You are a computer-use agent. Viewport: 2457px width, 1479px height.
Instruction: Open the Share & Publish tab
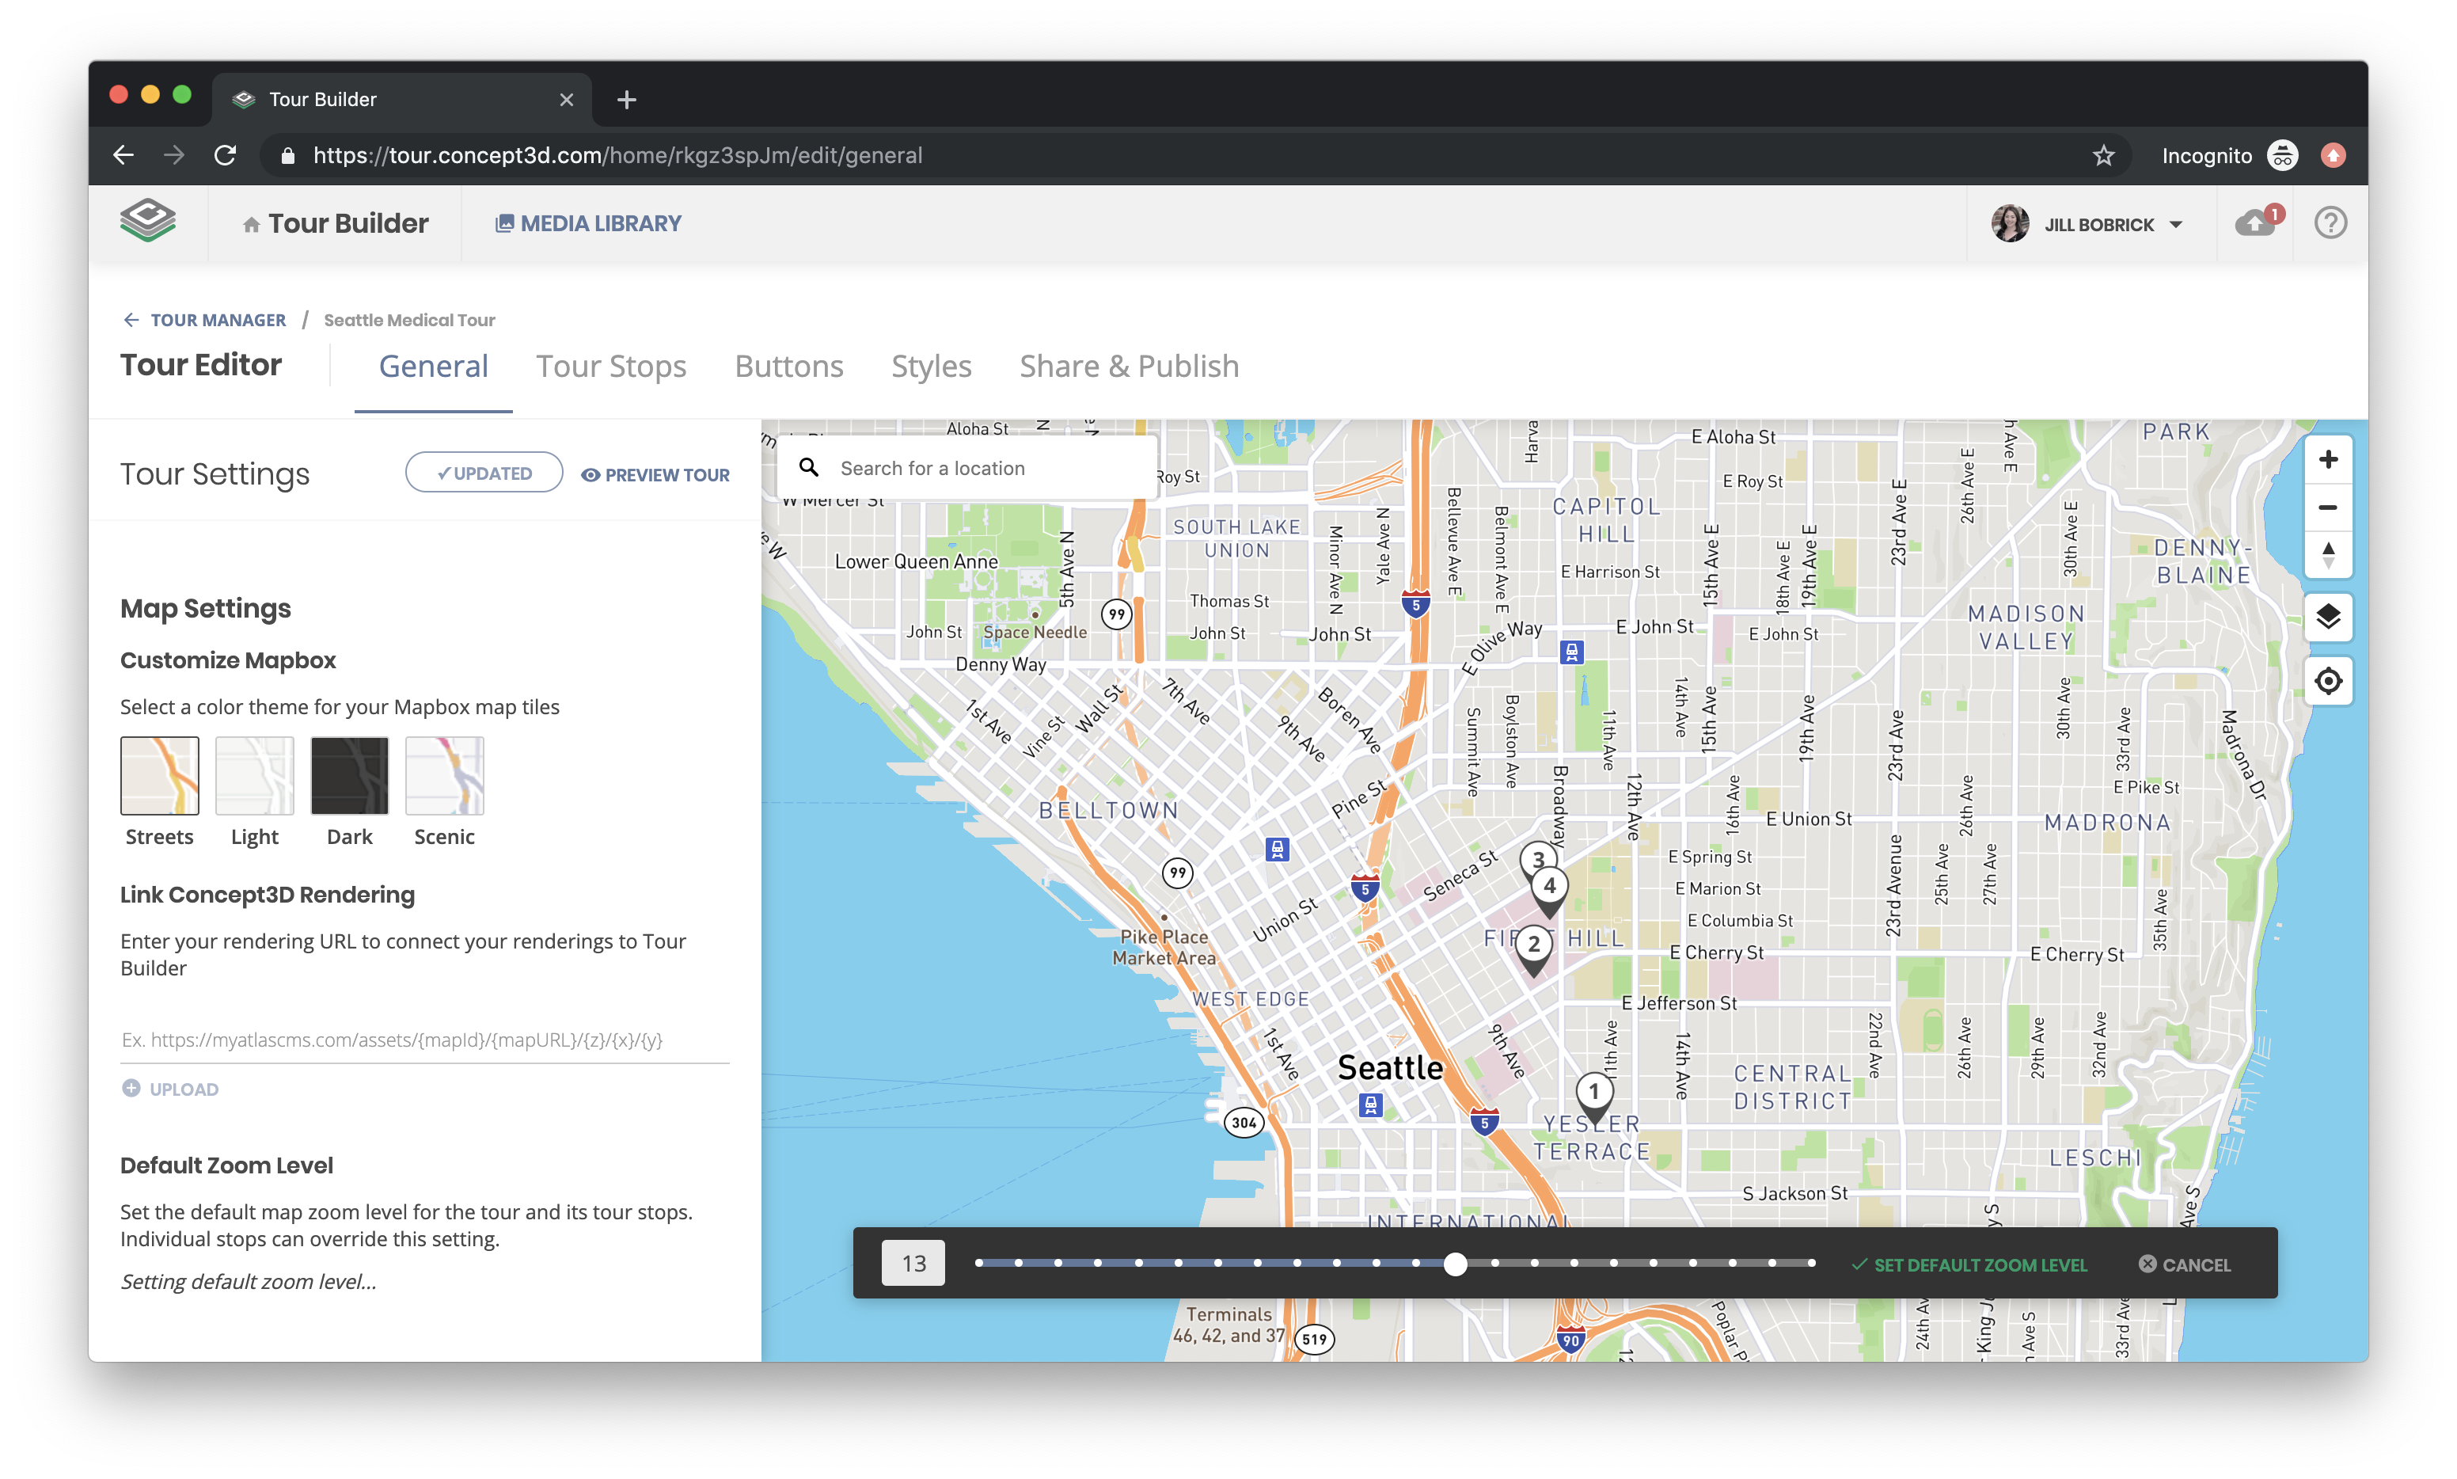coord(1129,366)
